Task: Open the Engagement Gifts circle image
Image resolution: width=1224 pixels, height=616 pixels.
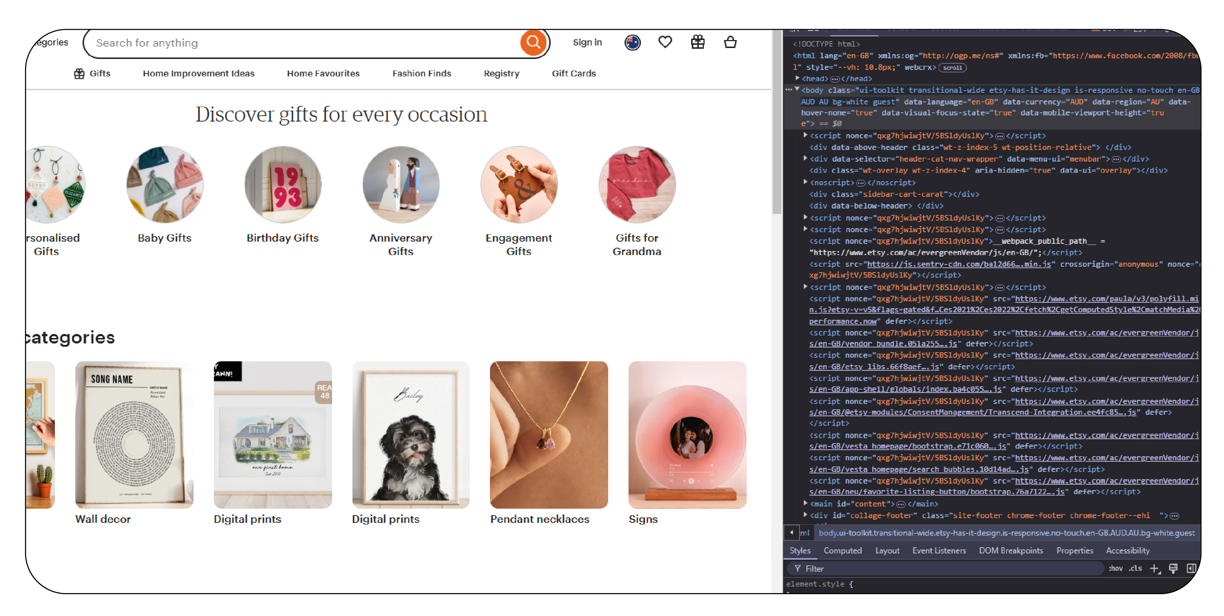Action: [x=519, y=184]
